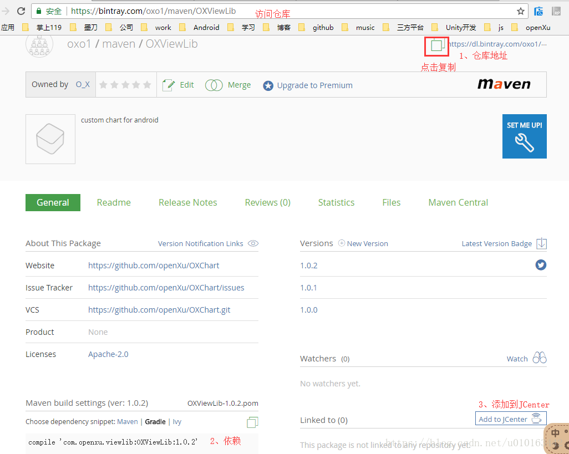
Task: Click the organization avatar icon
Action: click(x=39, y=45)
